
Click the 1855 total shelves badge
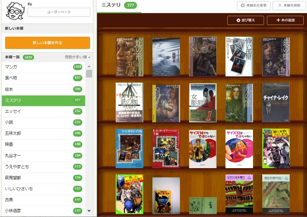pyautogui.click(x=28, y=57)
